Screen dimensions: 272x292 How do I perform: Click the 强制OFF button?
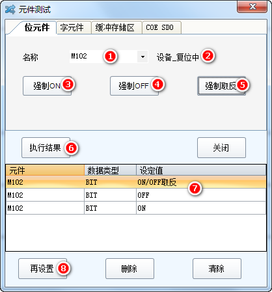tap(134, 86)
